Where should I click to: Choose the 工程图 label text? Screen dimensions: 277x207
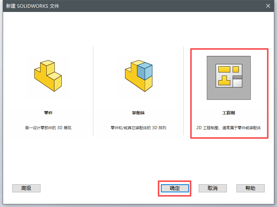click(229, 113)
